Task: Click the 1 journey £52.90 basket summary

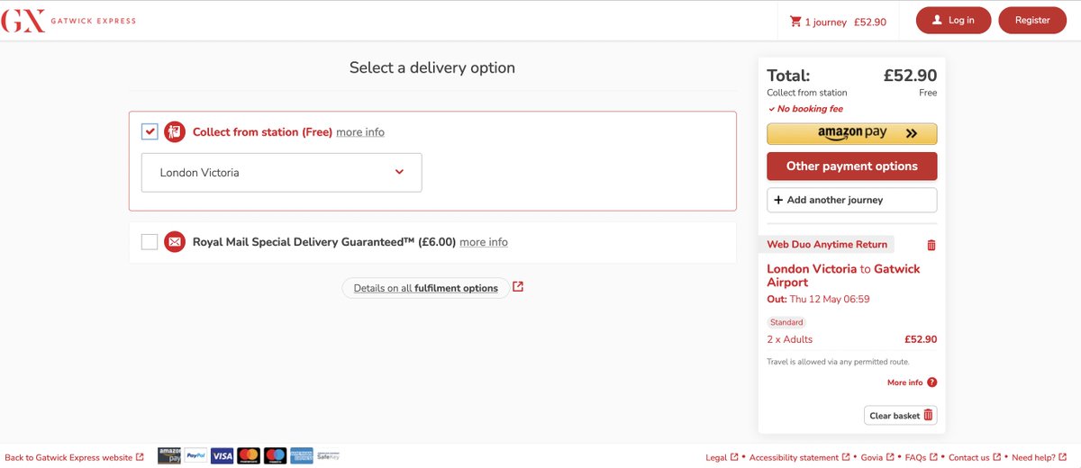Action: coord(838,22)
